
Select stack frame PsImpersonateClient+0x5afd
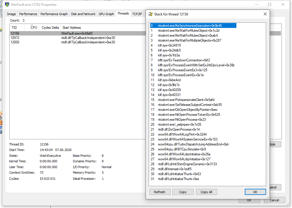tap(193, 100)
